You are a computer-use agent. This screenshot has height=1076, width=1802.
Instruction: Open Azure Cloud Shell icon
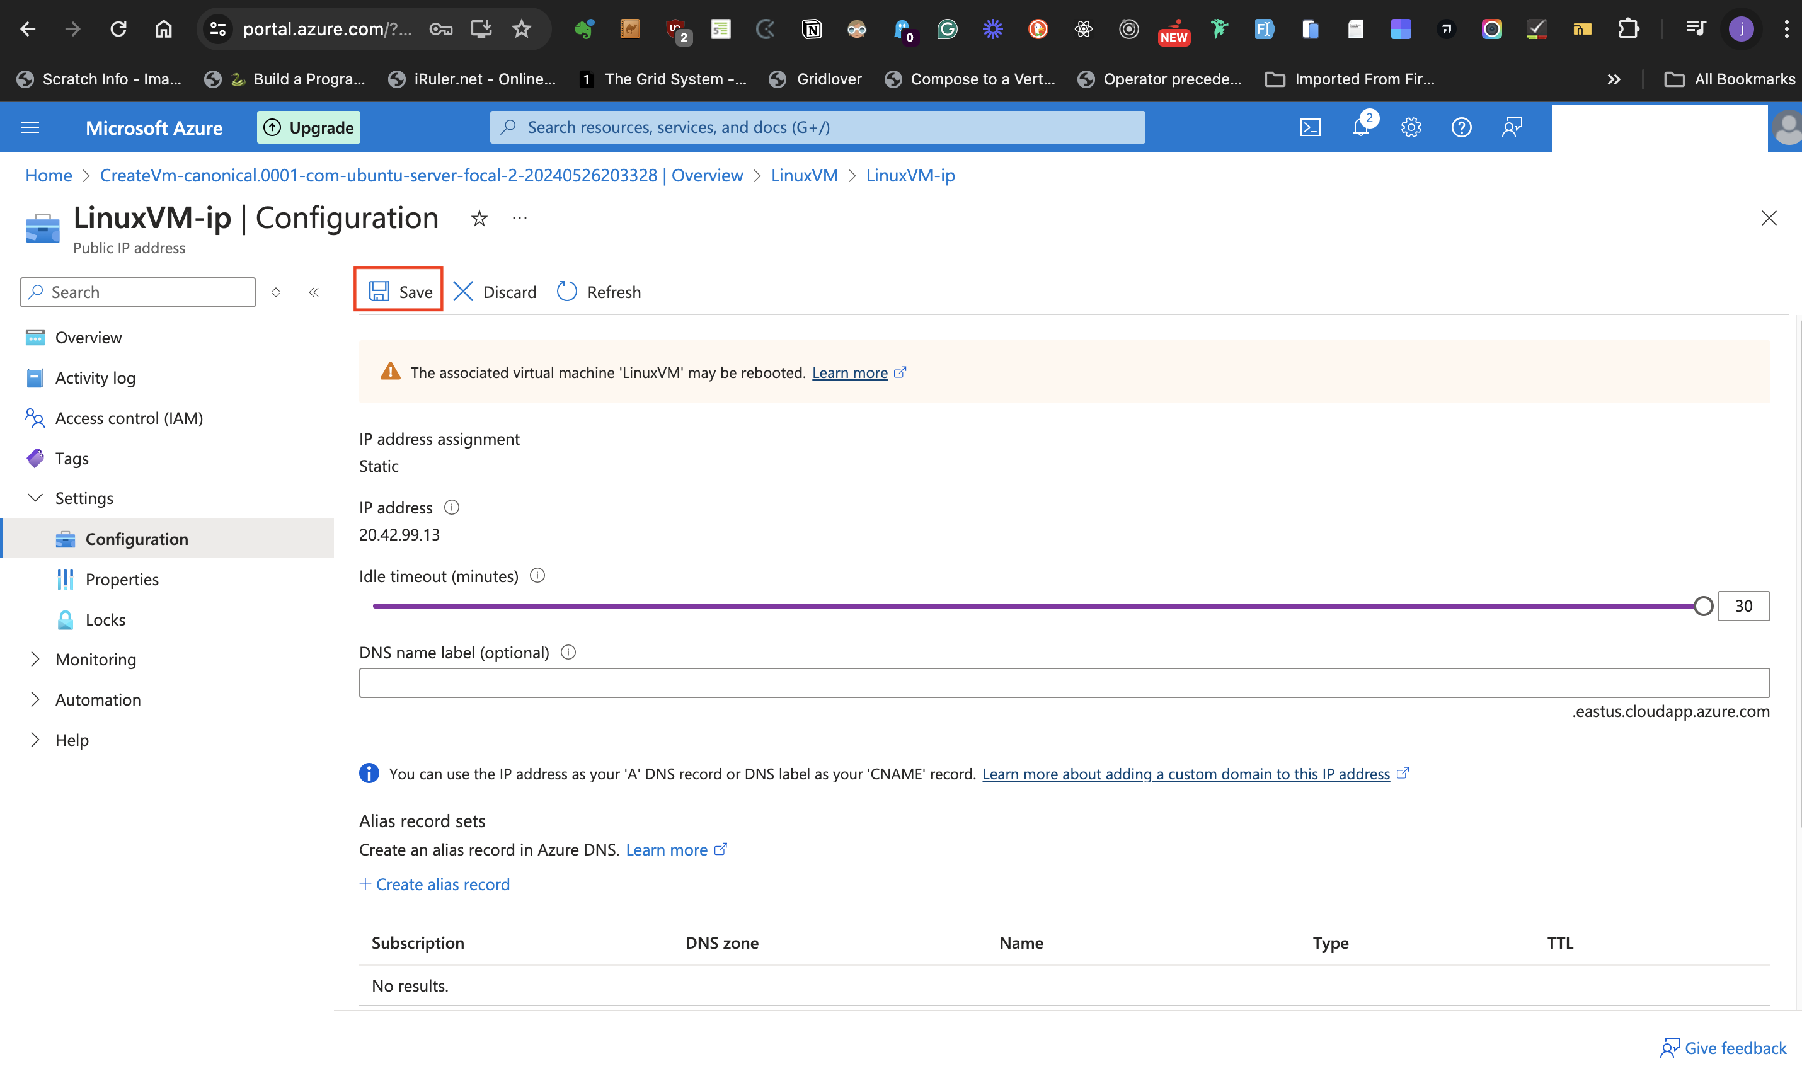point(1310,128)
